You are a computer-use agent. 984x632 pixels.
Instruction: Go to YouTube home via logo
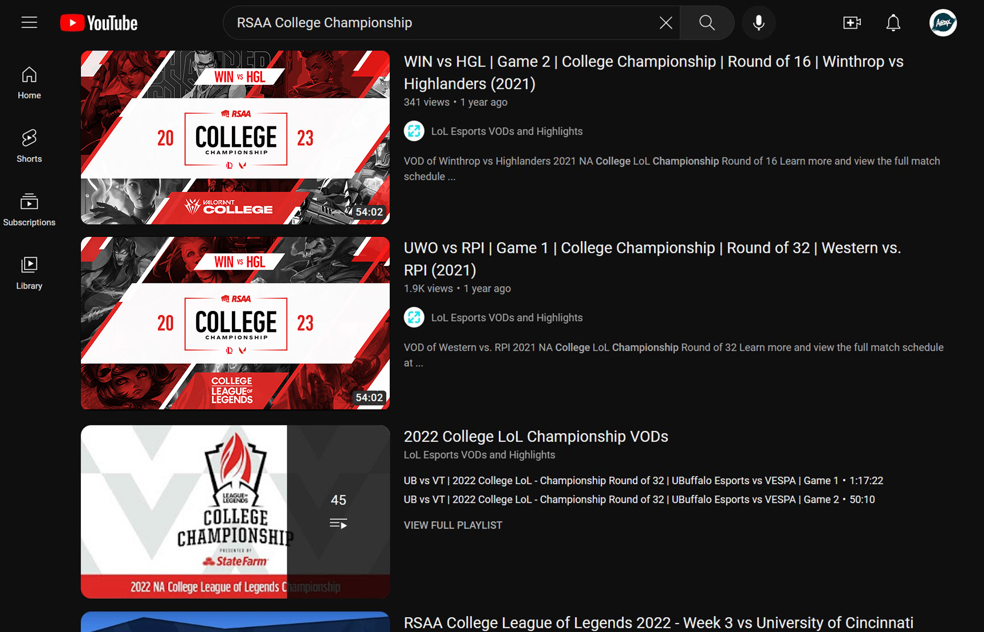coord(99,23)
